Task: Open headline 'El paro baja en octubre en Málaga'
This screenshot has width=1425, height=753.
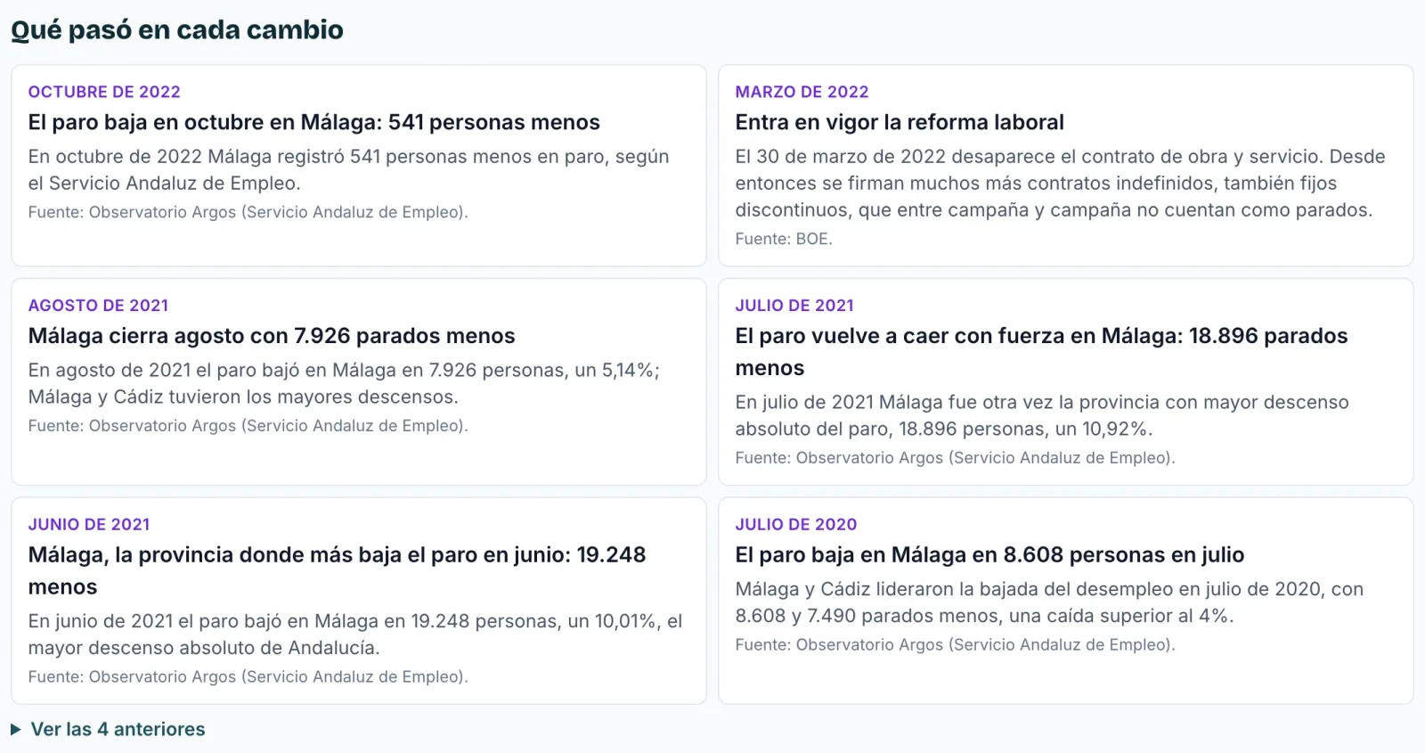Action: pos(313,122)
